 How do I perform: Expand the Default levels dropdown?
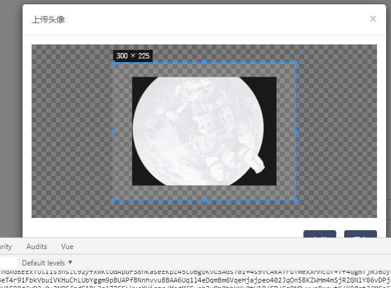47,263
